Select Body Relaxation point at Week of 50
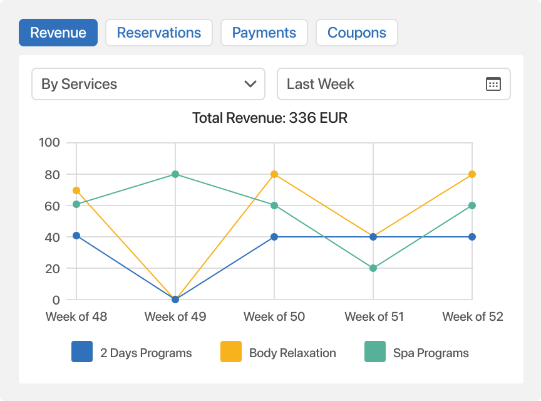 (x=274, y=174)
